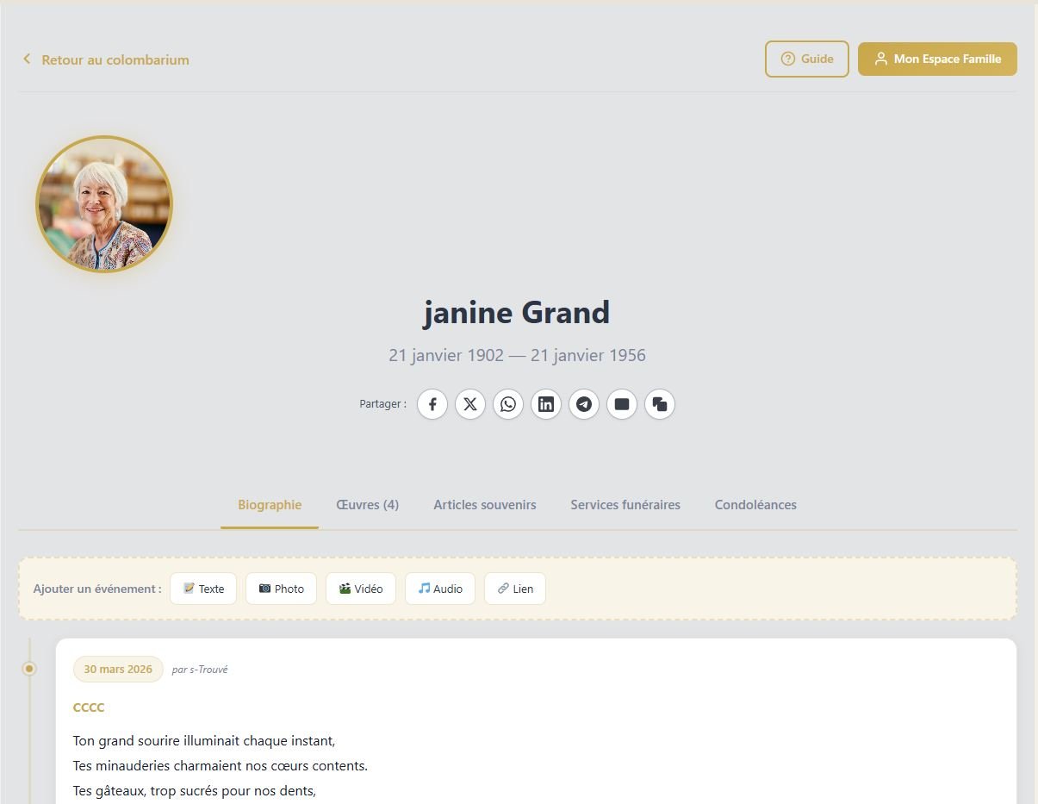Open Mon Espace Famille
This screenshot has height=804, width=1038.
[937, 59]
